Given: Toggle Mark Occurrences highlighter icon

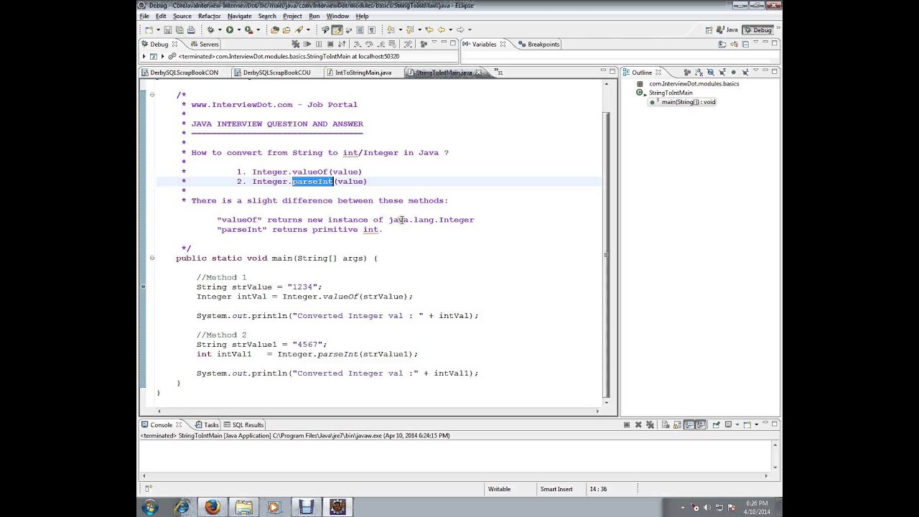Looking at the screenshot, I should tap(337, 29).
